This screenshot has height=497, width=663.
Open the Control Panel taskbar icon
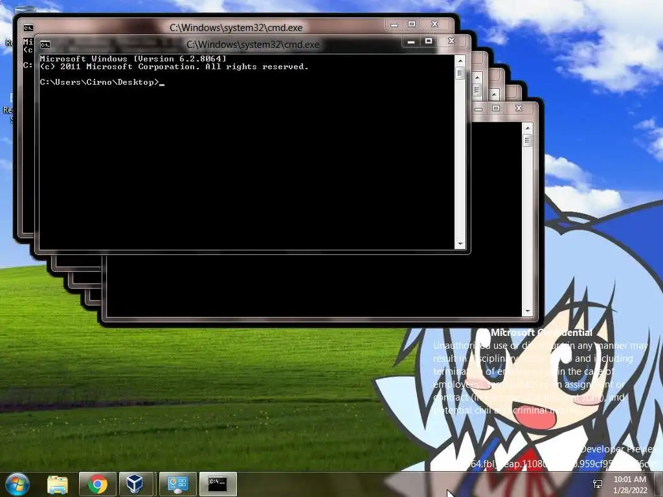[x=178, y=484]
